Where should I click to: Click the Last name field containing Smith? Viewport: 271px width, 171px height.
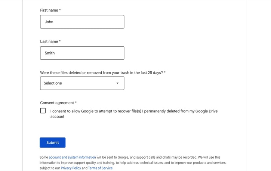[x=82, y=53]
